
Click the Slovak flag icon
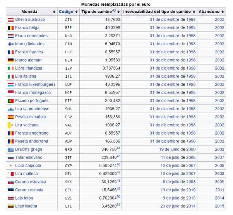click(x=11, y=182)
